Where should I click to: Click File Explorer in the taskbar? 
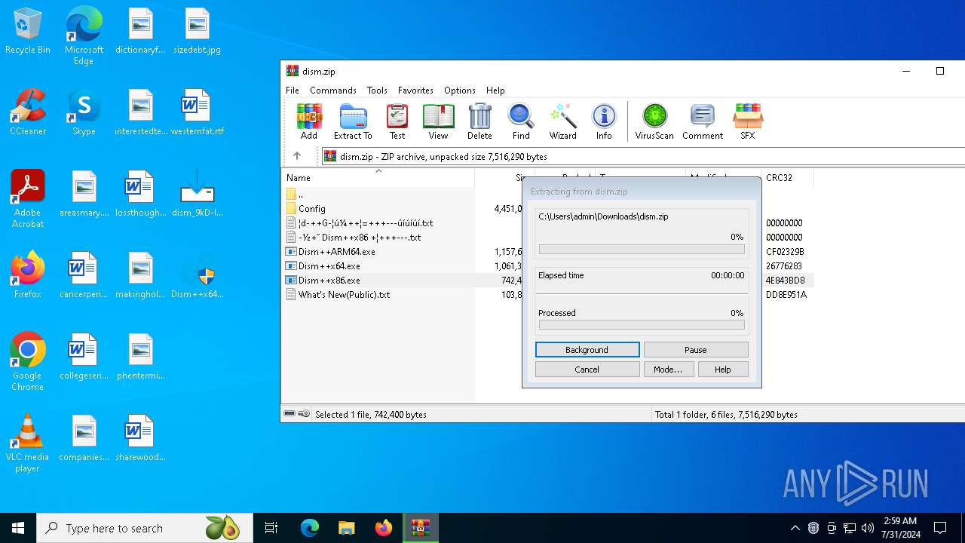click(346, 528)
